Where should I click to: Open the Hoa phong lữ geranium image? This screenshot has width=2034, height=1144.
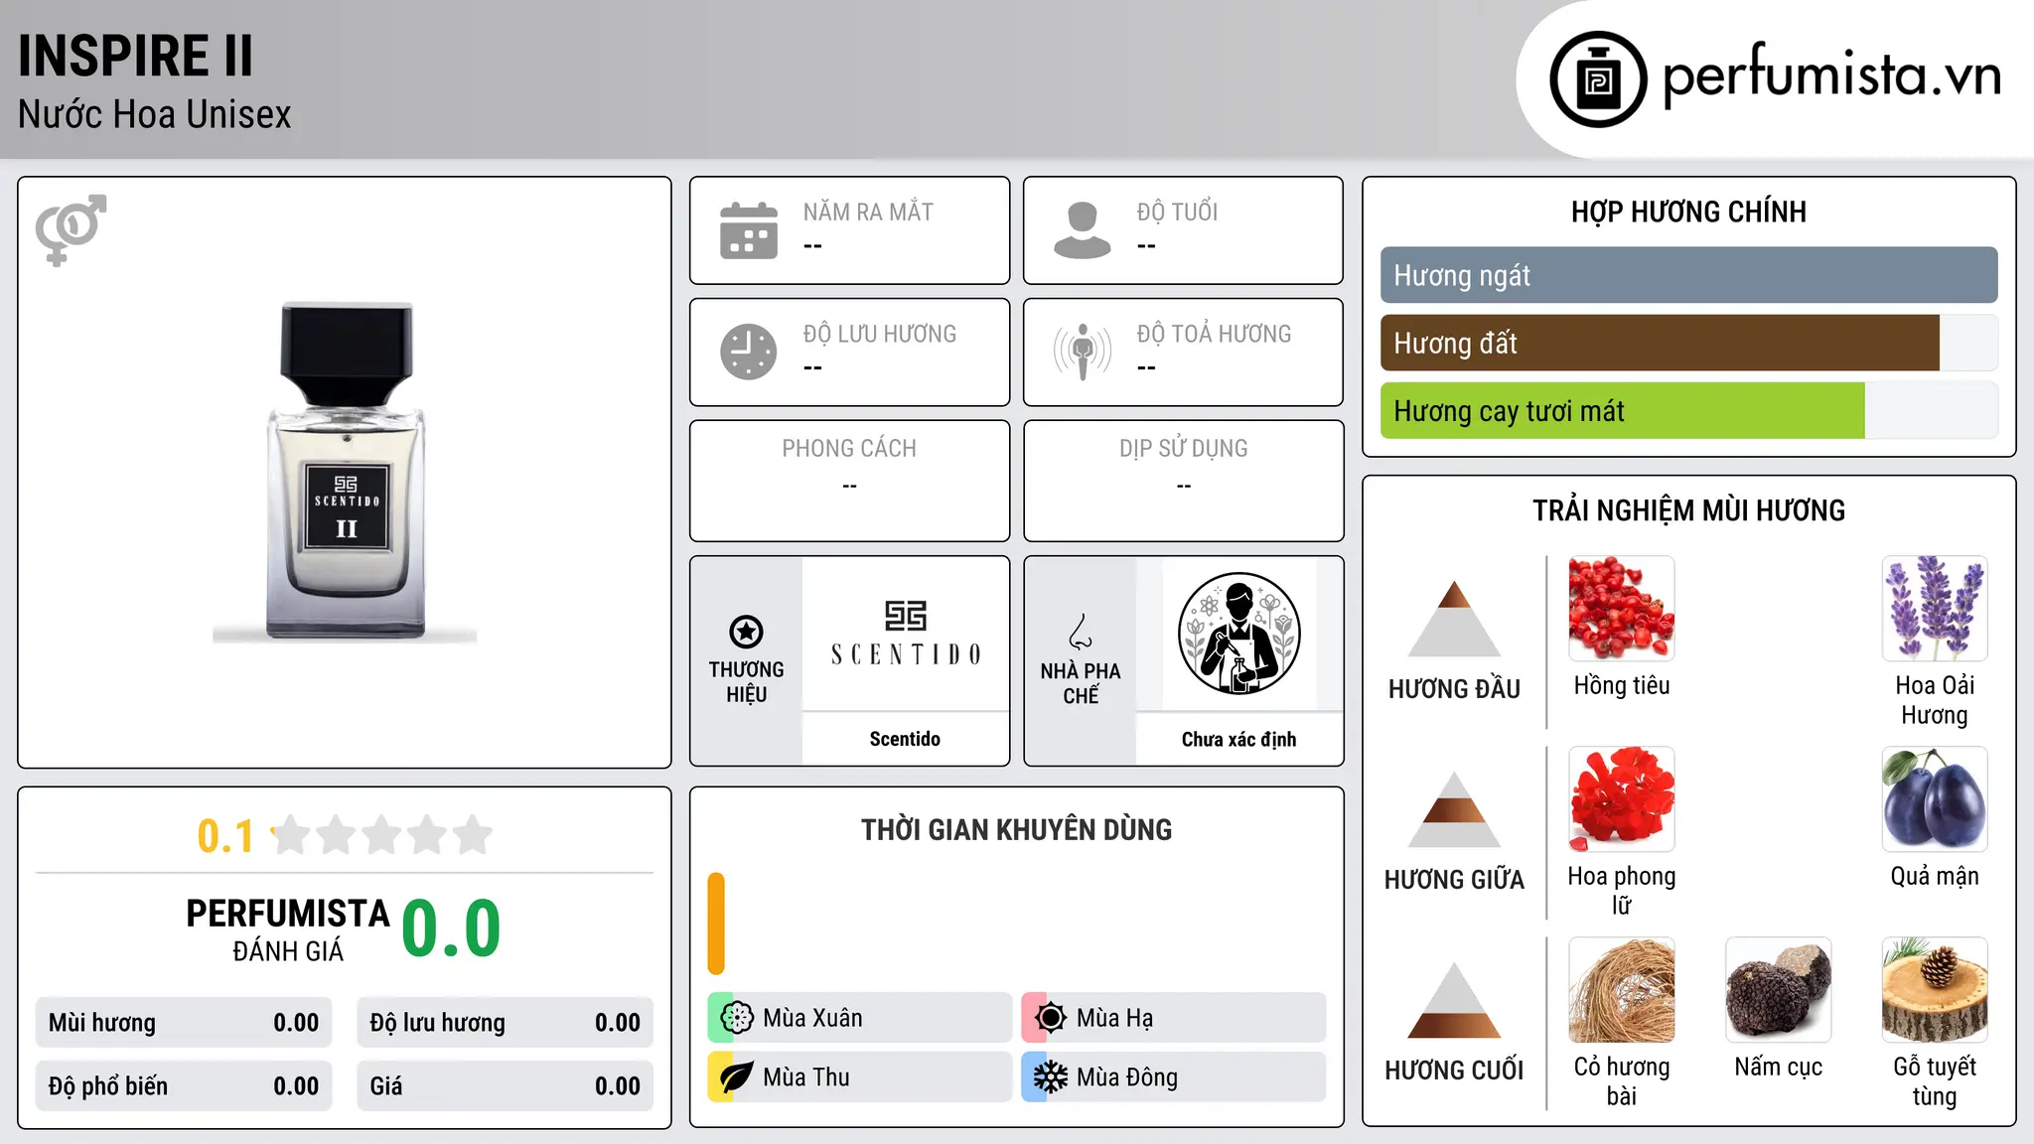1622,799
